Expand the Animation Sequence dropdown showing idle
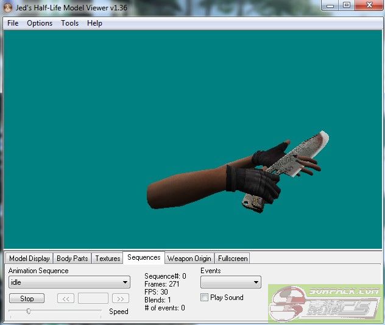 tap(69, 282)
